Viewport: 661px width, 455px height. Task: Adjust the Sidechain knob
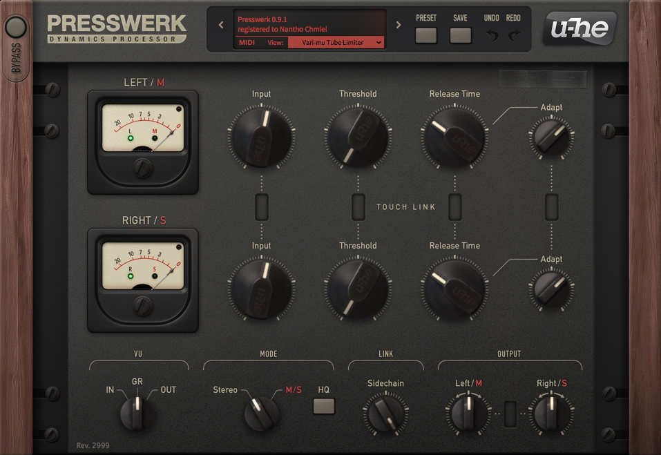pyautogui.click(x=385, y=412)
